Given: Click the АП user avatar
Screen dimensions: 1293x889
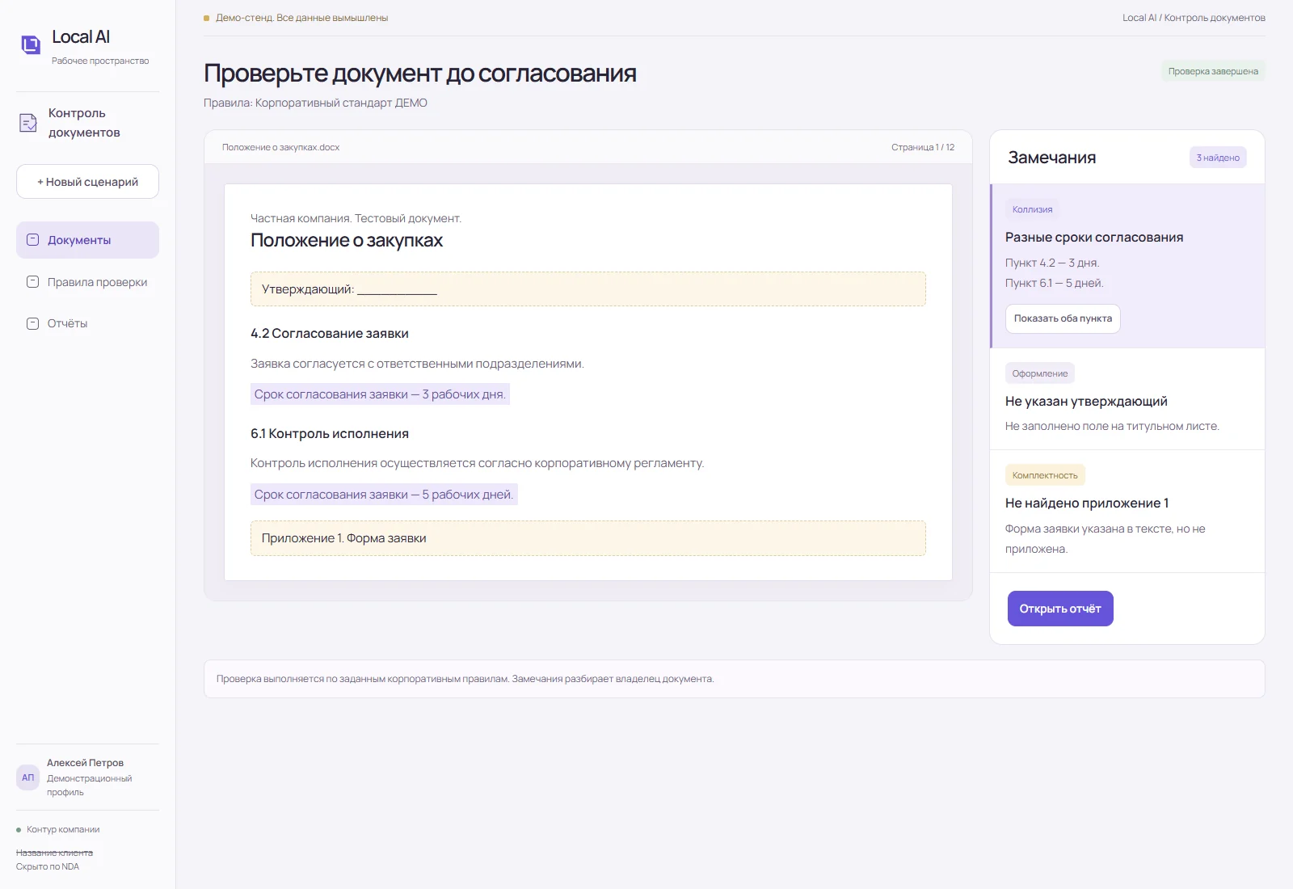Looking at the screenshot, I should (x=28, y=777).
